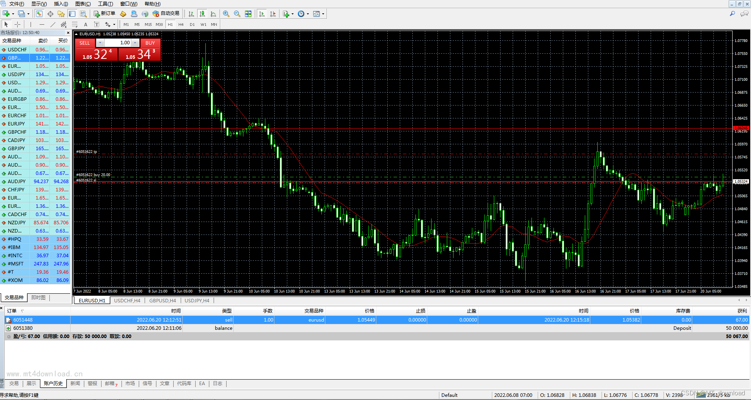Viewport: 751px width, 400px height.
Task: Open the 即时图 tick chart tab
Action: (38, 298)
